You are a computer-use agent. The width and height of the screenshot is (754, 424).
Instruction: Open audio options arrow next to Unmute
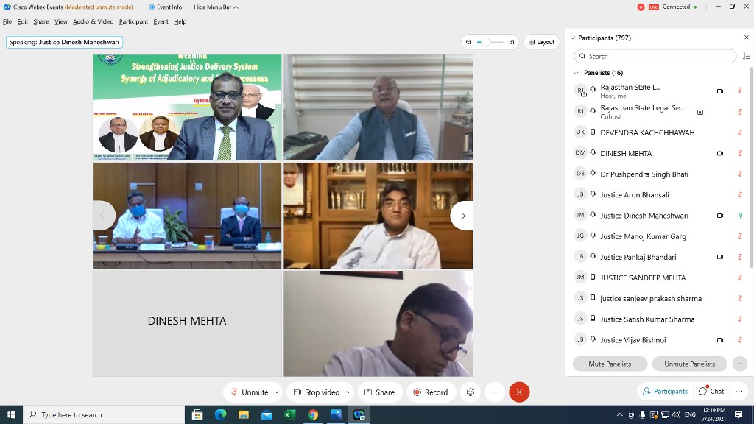coord(277,392)
